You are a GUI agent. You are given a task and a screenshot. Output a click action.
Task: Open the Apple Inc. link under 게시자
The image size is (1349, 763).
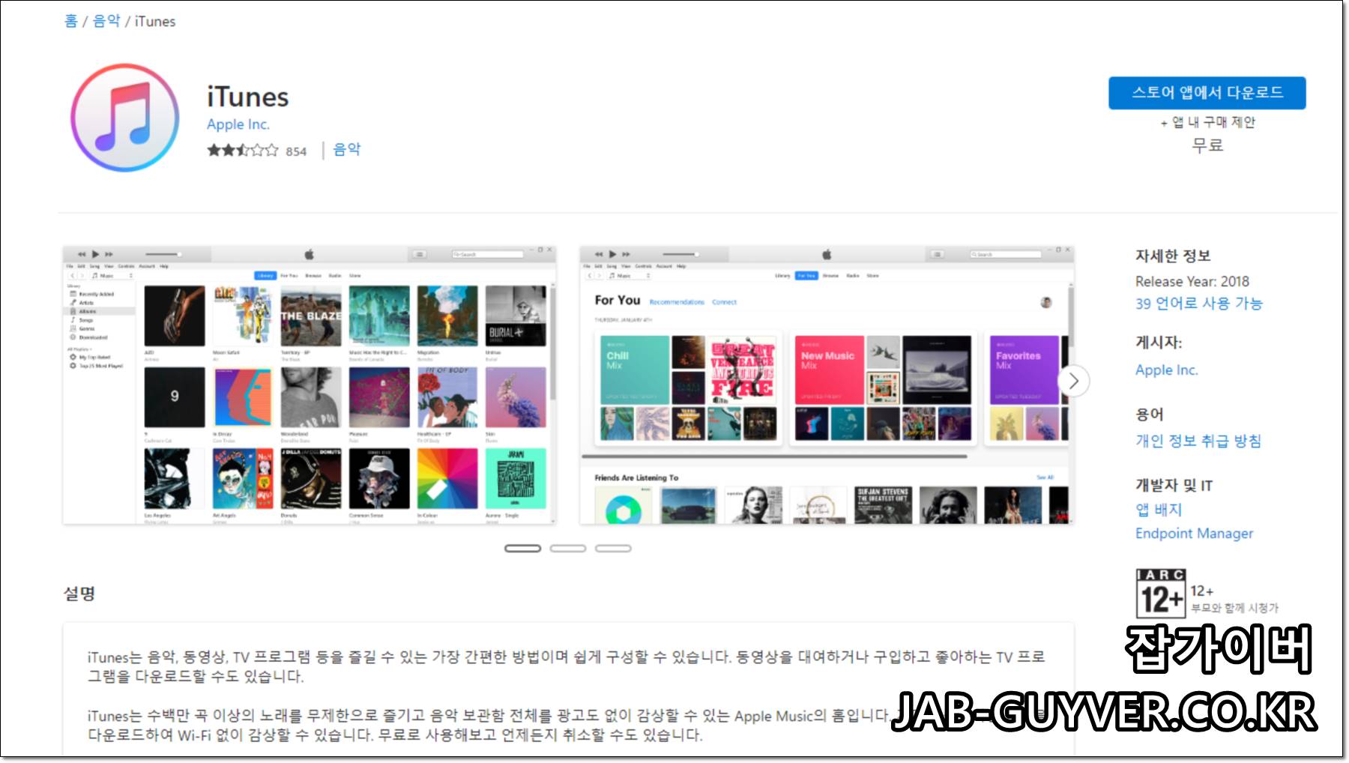point(1166,370)
